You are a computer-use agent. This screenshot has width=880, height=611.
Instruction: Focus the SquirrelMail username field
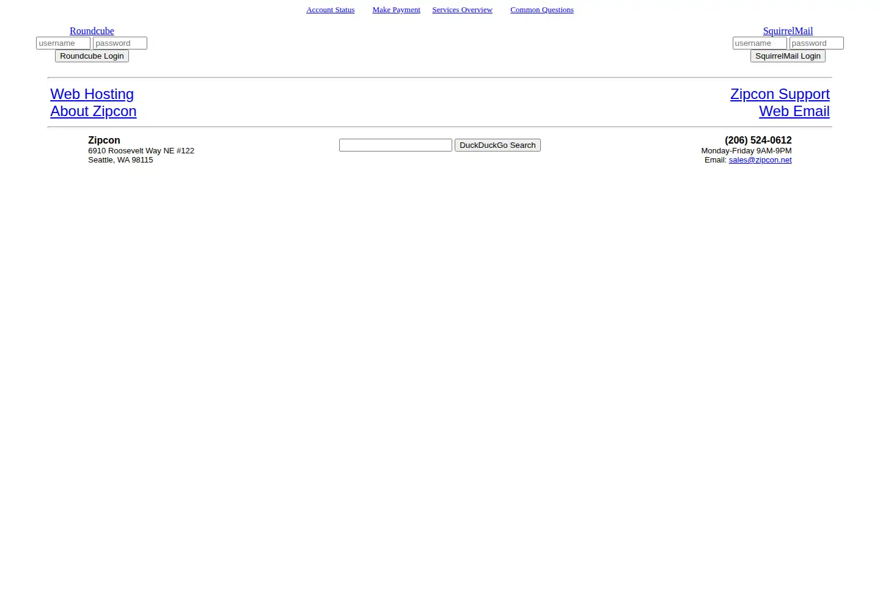(x=760, y=43)
